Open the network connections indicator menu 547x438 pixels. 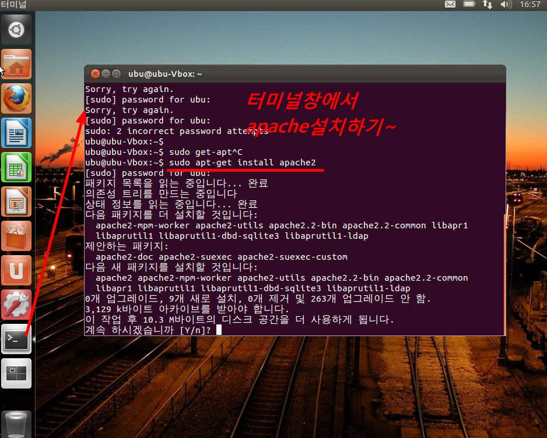(487, 5)
